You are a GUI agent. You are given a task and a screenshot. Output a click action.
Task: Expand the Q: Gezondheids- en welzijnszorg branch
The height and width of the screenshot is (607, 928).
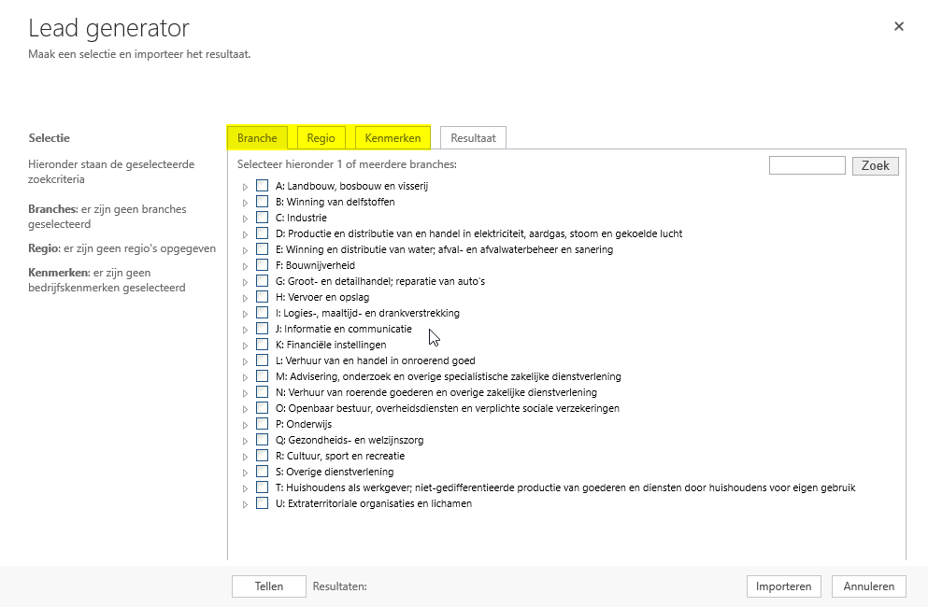point(246,441)
